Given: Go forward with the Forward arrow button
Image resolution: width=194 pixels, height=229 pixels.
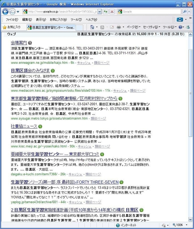Looking at the screenshot, I should pyautogui.click(x=12, y=12).
